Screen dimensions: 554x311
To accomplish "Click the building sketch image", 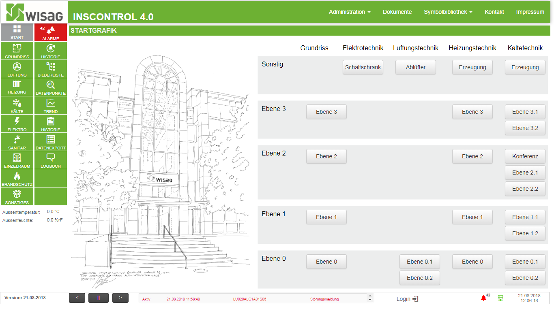I will point(161,171).
